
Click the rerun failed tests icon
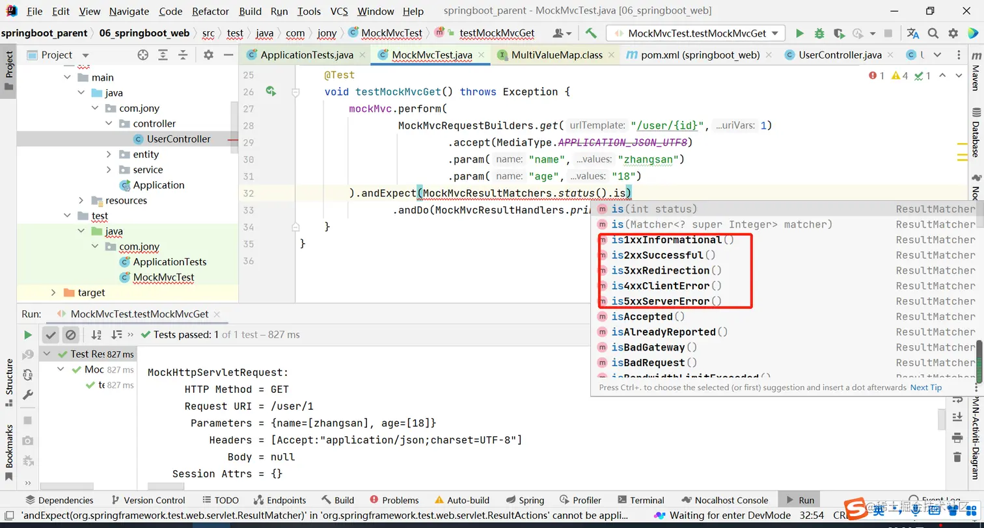(27, 355)
